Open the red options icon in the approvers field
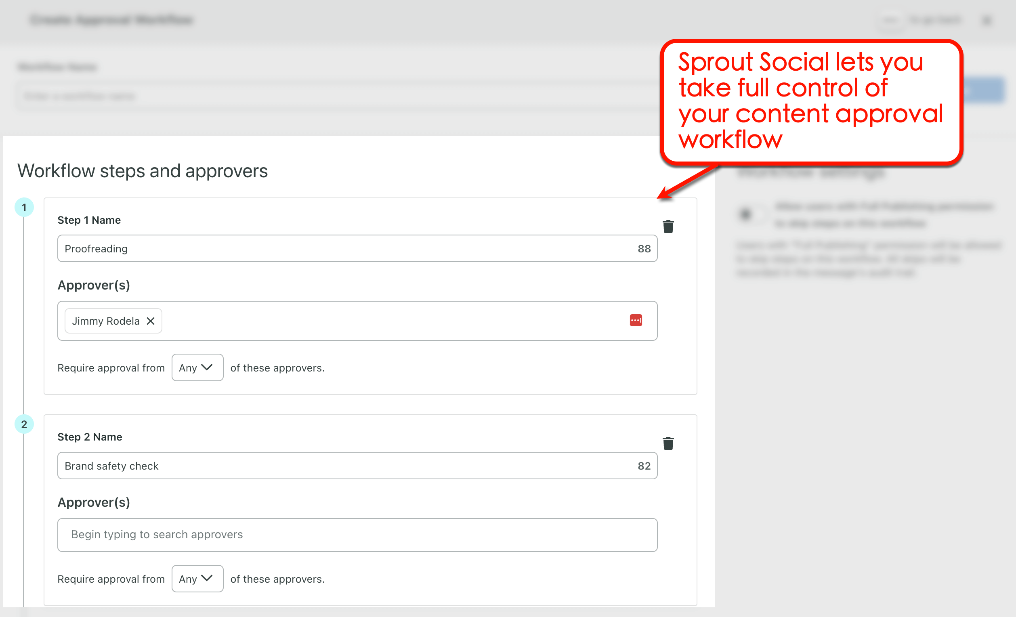The height and width of the screenshot is (617, 1016). (636, 320)
